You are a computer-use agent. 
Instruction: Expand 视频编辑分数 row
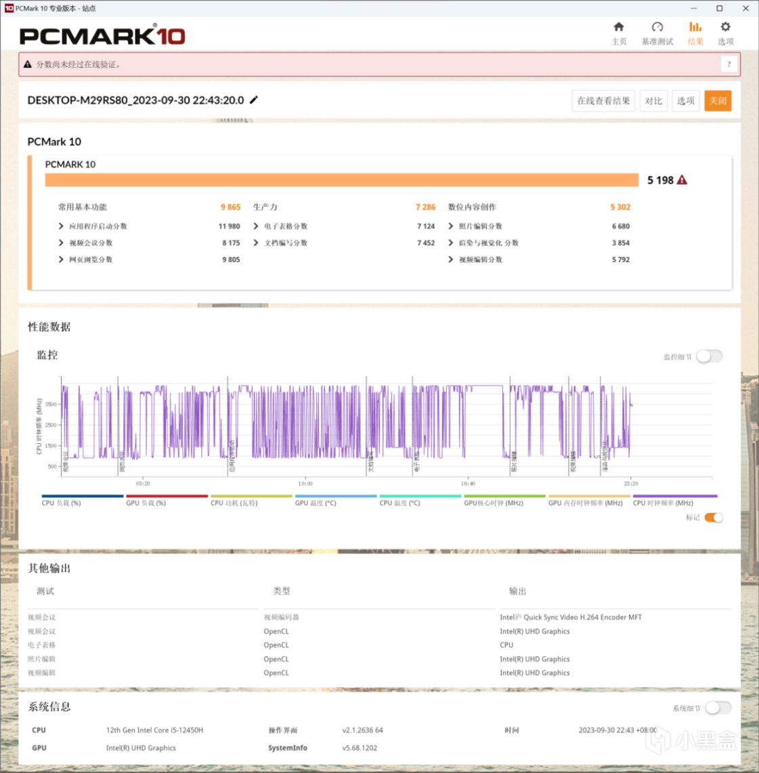tap(451, 259)
